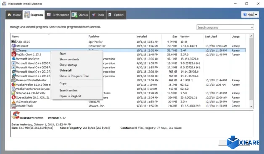Click the large CCleaner icon in details
Viewport: 264px width, 154px height.
[x=16, y=115]
